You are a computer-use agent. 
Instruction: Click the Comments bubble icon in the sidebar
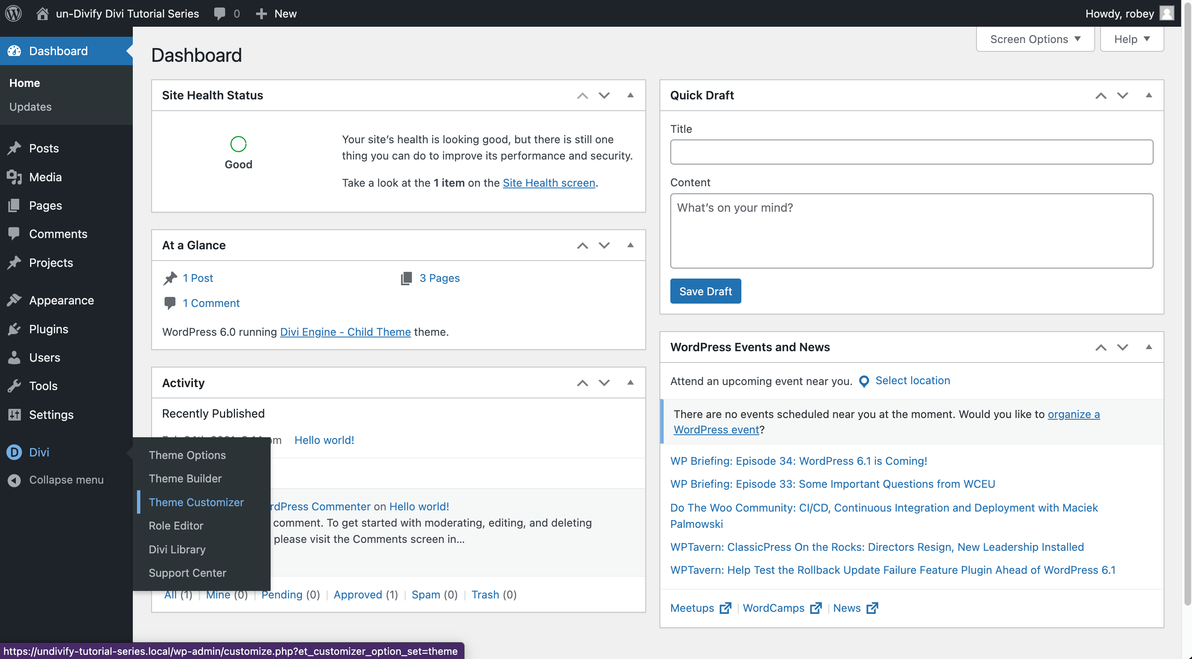pyautogui.click(x=14, y=234)
